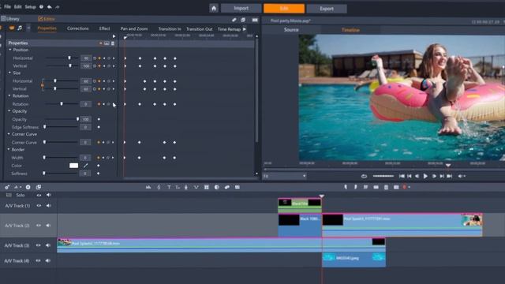
Task: Open the grid multi-camera icon in timeline toolbar
Action: 207,187
